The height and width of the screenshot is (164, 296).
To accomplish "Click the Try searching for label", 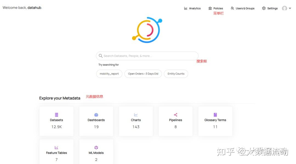I will (x=109, y=65).
